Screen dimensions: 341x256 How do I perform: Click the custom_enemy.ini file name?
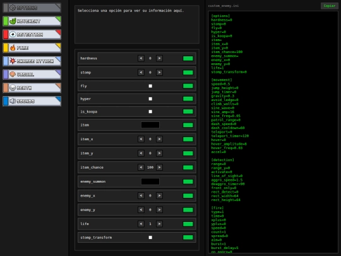pos(224,6)
